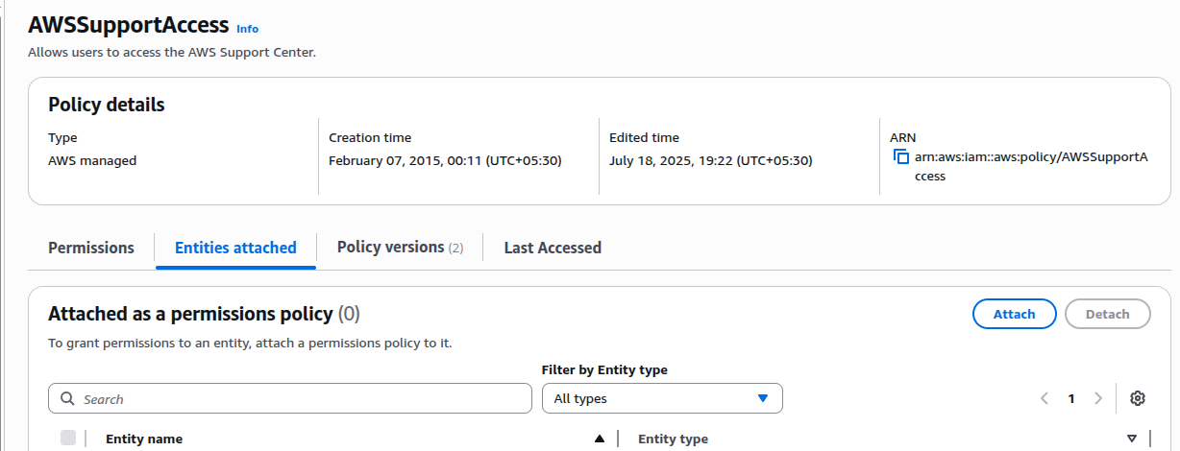This screenshot has width=1180, height=451.
Task: Sort by Entity type arrow
Action: pyautogui.click(x=1132, y=439)
